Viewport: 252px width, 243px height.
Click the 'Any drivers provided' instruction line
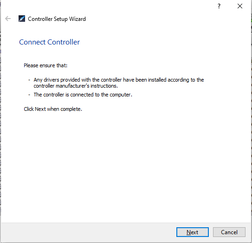point(119,80)
